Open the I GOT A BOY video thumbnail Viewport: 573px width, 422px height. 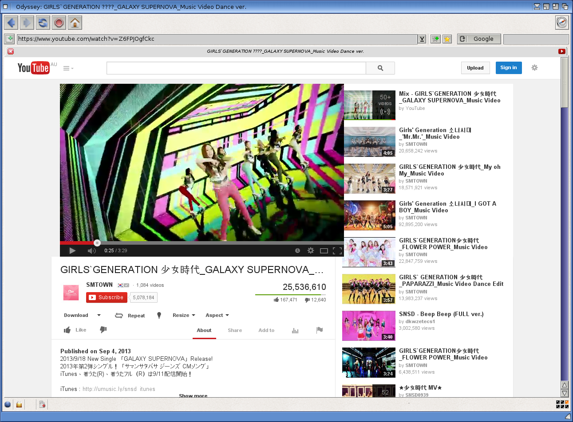point(370,215)
